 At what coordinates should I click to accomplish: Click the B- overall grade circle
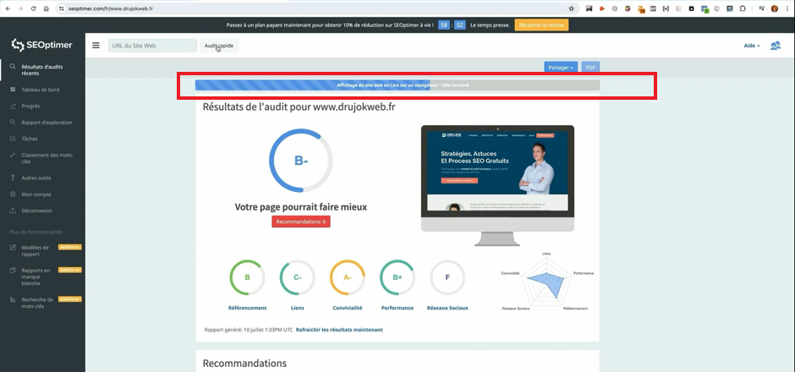click(x=301, y=161)
